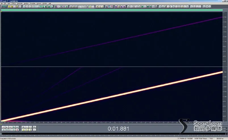The height and width of the screenshot is (140, 228).
Task: Zoom to selection icon
Action: 23,130
